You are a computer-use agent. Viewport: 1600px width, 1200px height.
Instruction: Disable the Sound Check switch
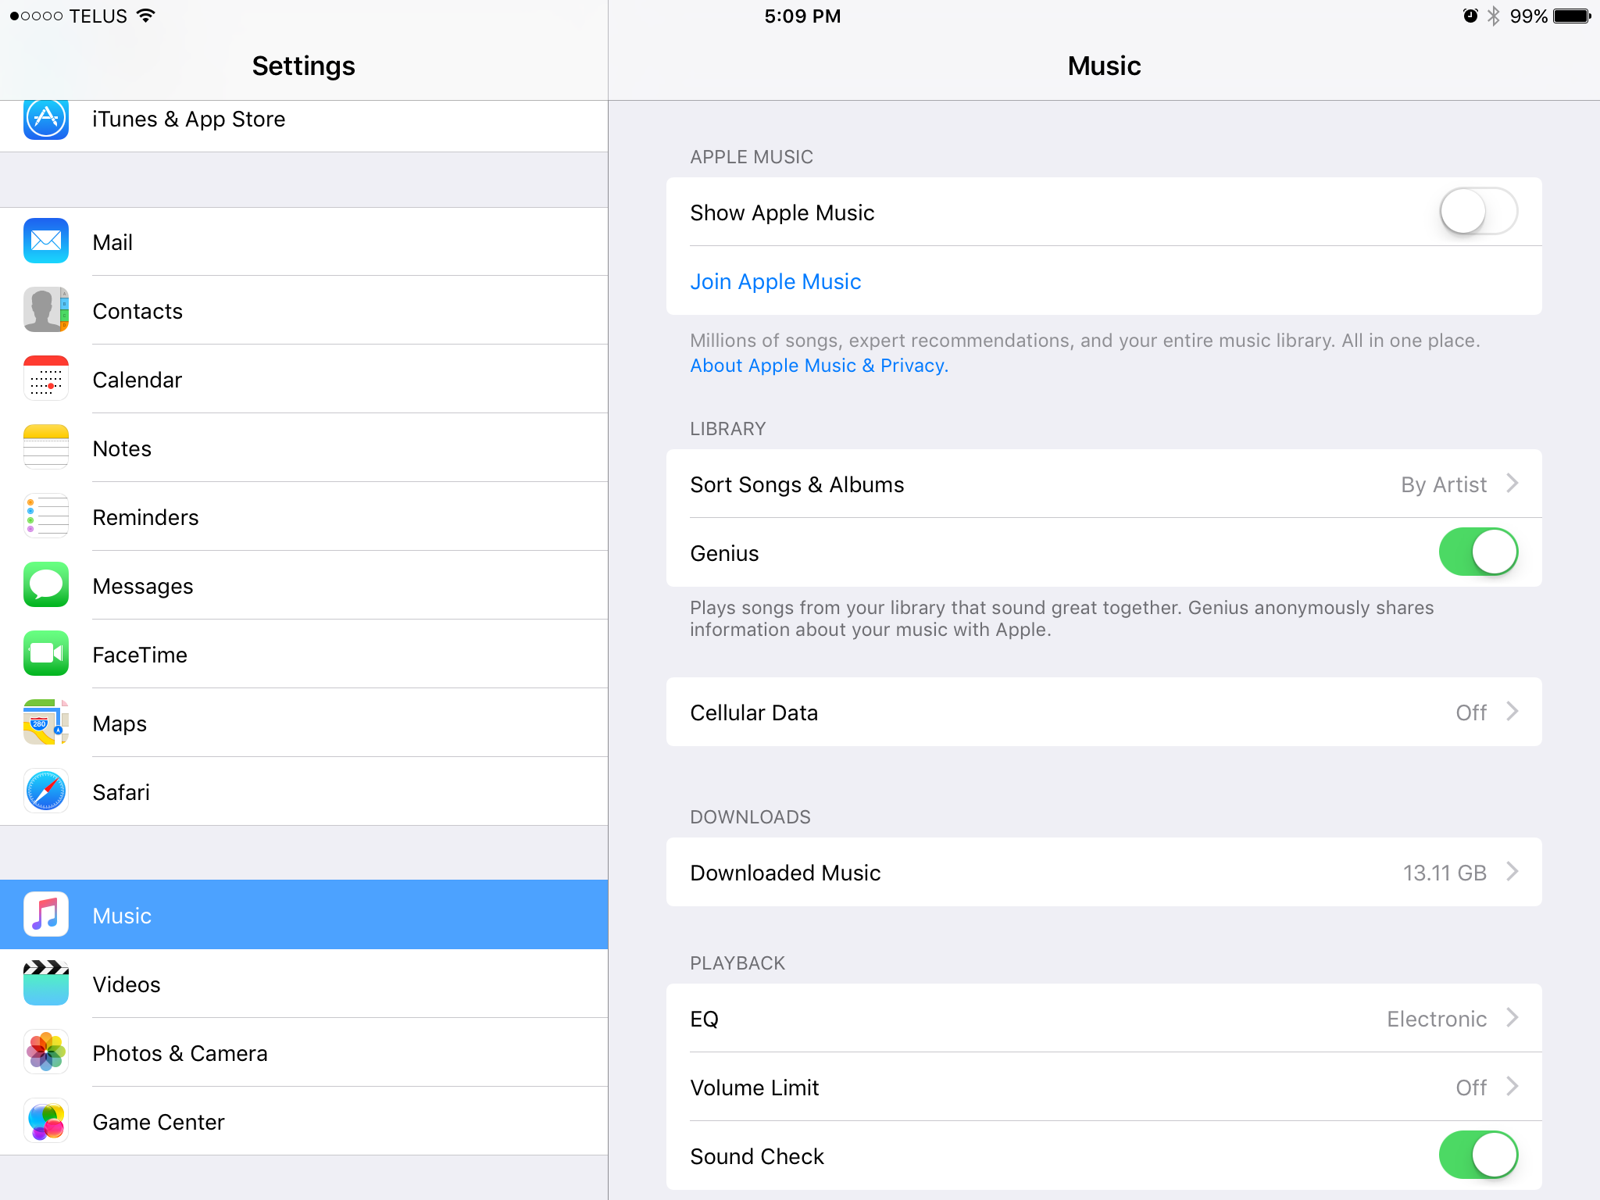[1478, 1155]
